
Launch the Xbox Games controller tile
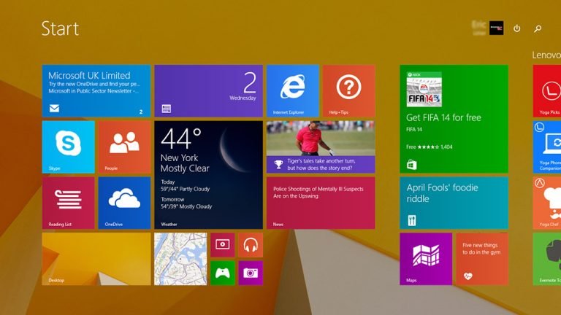pos(223,273)
